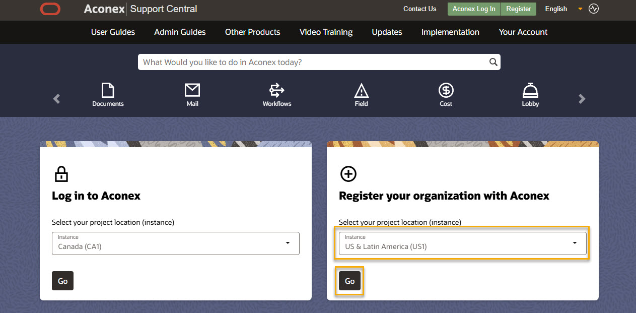This screenshot has width=636, height=313.
Task: Click the English language label
Action: coord(556,9)
